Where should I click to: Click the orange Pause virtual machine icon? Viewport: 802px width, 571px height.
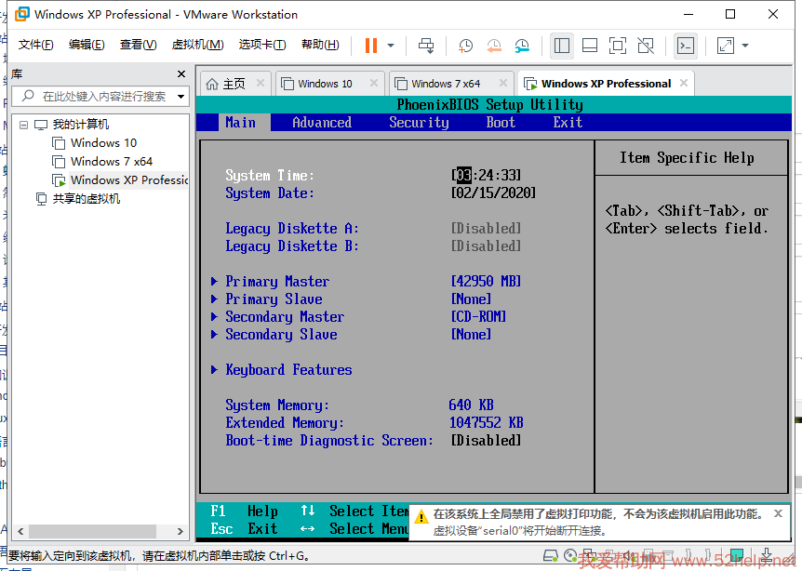click(371, 46)
